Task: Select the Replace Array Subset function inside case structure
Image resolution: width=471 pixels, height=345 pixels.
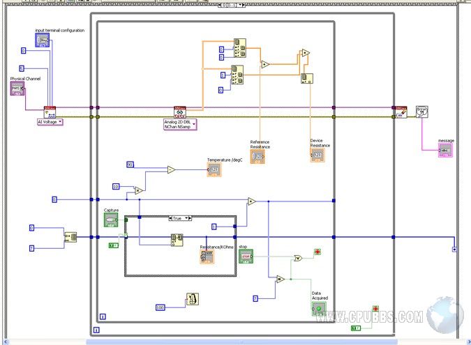Action: [177, 240]
